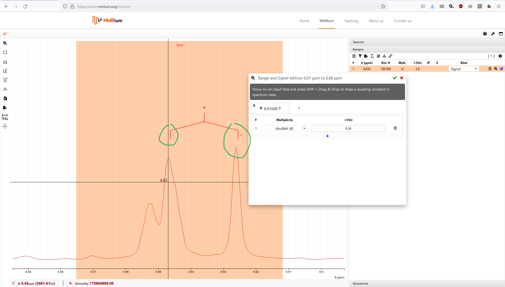Click the chain link icon in Ranges toolbar
Screen dimensions: 505x287
(390, 56)
